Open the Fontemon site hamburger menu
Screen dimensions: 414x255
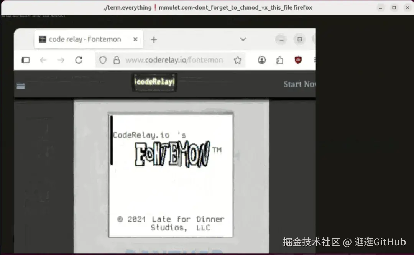click(20, 86)
